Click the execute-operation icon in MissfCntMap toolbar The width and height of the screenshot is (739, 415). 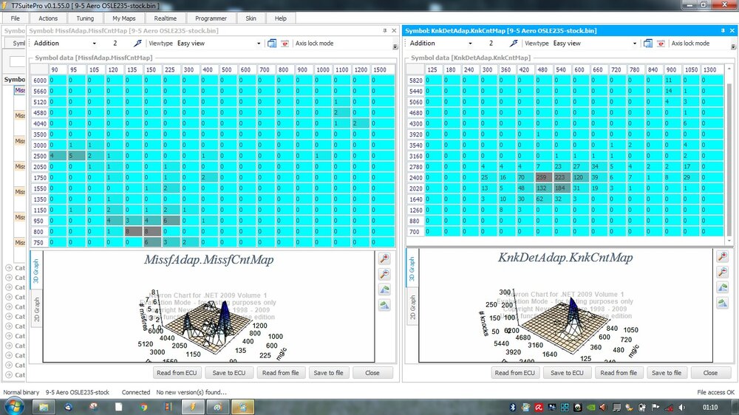(137, 44)
